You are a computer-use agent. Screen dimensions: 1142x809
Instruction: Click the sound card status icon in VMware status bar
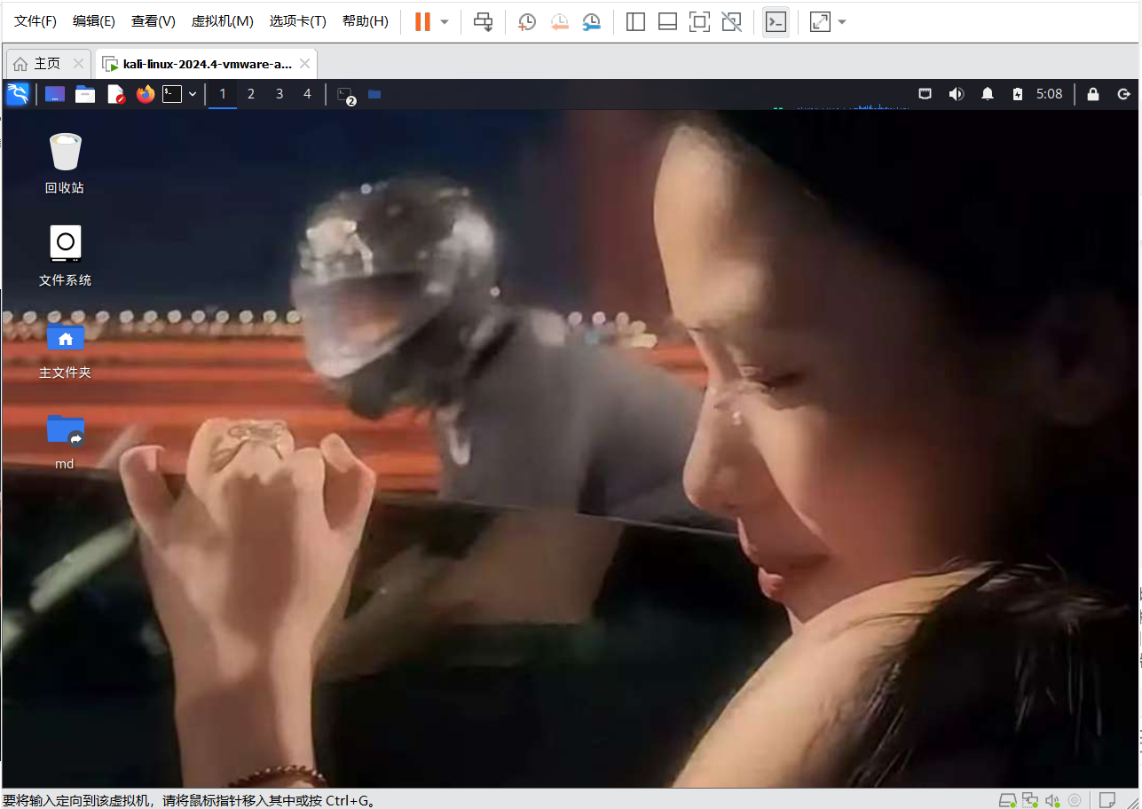[x=1052, y=800]
